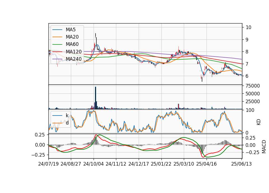Click the KD axis title

[259, 122]
